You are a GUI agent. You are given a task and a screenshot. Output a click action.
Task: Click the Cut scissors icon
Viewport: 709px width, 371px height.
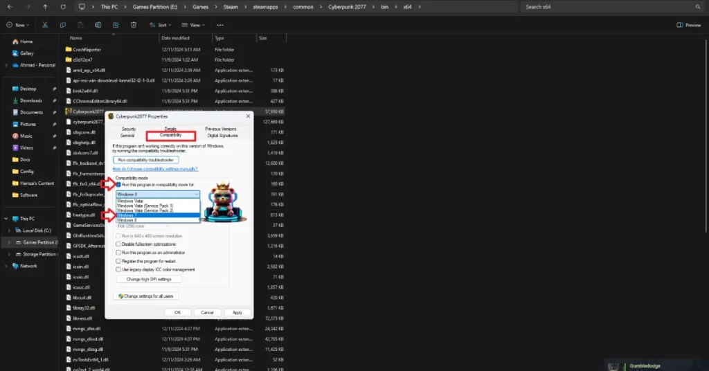pos(45,25)
